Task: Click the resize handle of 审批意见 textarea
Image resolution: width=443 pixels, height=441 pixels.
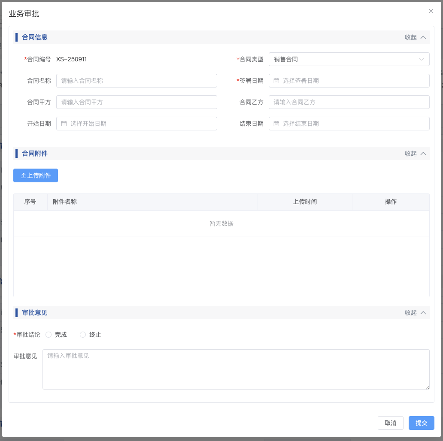Action: click(427, 387)
